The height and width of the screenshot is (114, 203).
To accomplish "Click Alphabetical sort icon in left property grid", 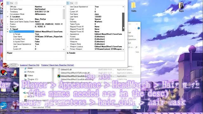I will pyautogui.click(x=11, y=3).
